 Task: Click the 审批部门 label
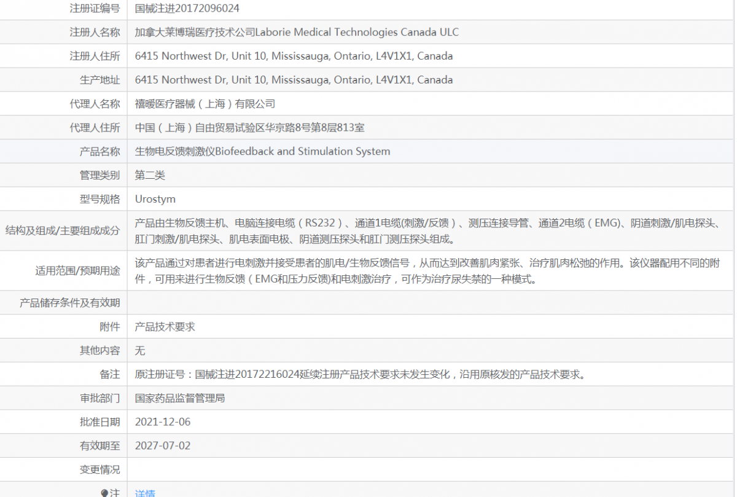(99, 398)
